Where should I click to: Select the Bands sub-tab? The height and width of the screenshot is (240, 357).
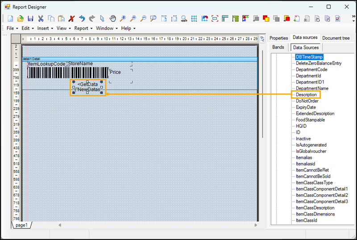pyautogui.click(x=278, y=47)
